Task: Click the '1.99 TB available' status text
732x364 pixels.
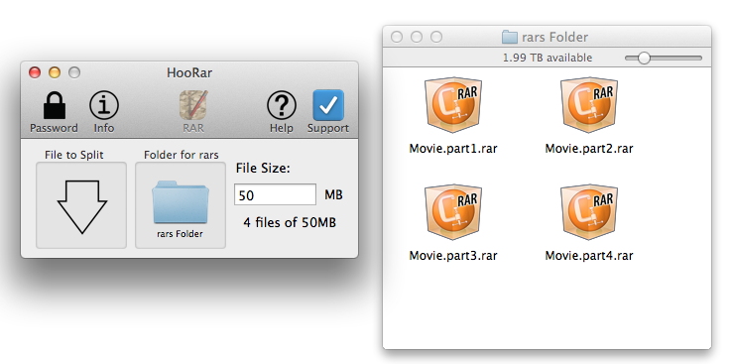Action: pos(548,58)
